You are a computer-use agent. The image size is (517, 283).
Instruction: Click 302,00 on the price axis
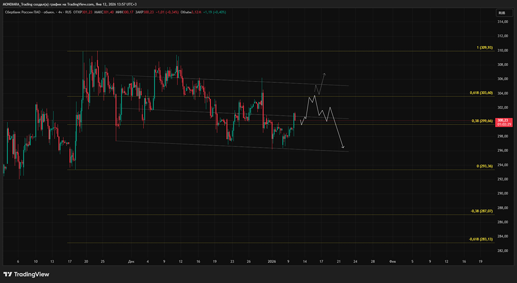[503, 108]
